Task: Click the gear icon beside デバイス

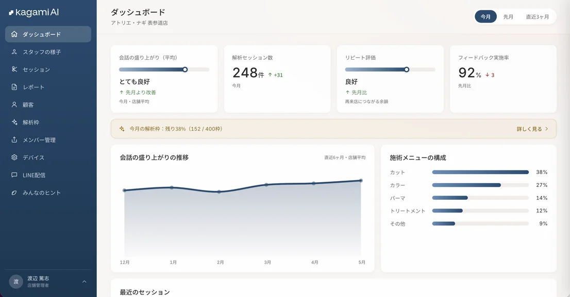Action: point(14,158)
